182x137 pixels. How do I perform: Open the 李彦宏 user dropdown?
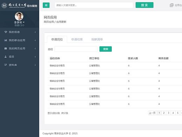pos(19,22)
